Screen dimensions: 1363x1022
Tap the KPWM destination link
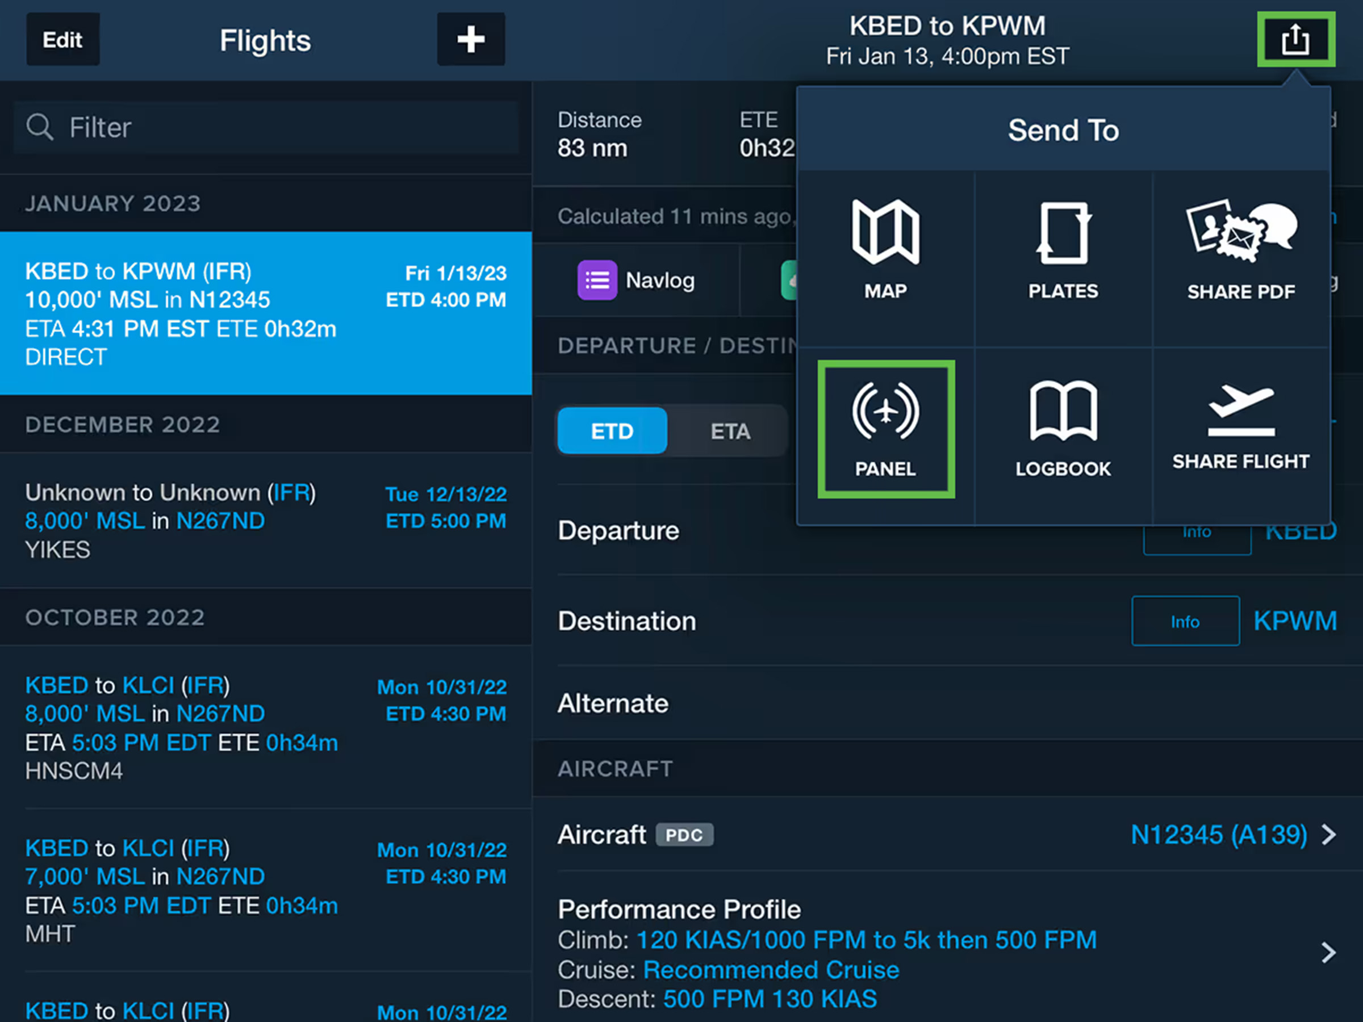(1295, 621)
